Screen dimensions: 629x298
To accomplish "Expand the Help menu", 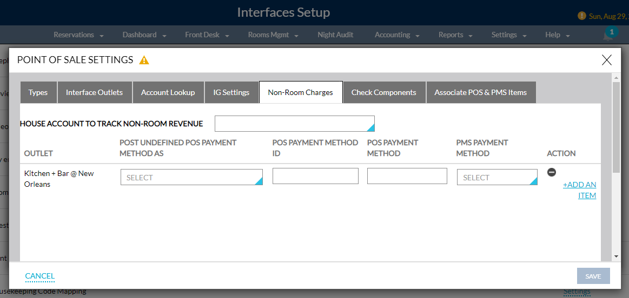I will click(558, 35).
